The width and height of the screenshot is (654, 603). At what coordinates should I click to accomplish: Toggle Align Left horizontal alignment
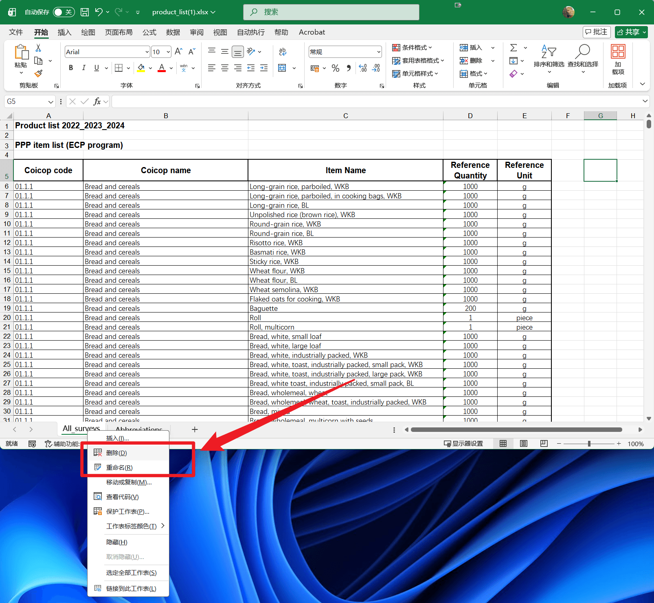[x=212, y=68]
